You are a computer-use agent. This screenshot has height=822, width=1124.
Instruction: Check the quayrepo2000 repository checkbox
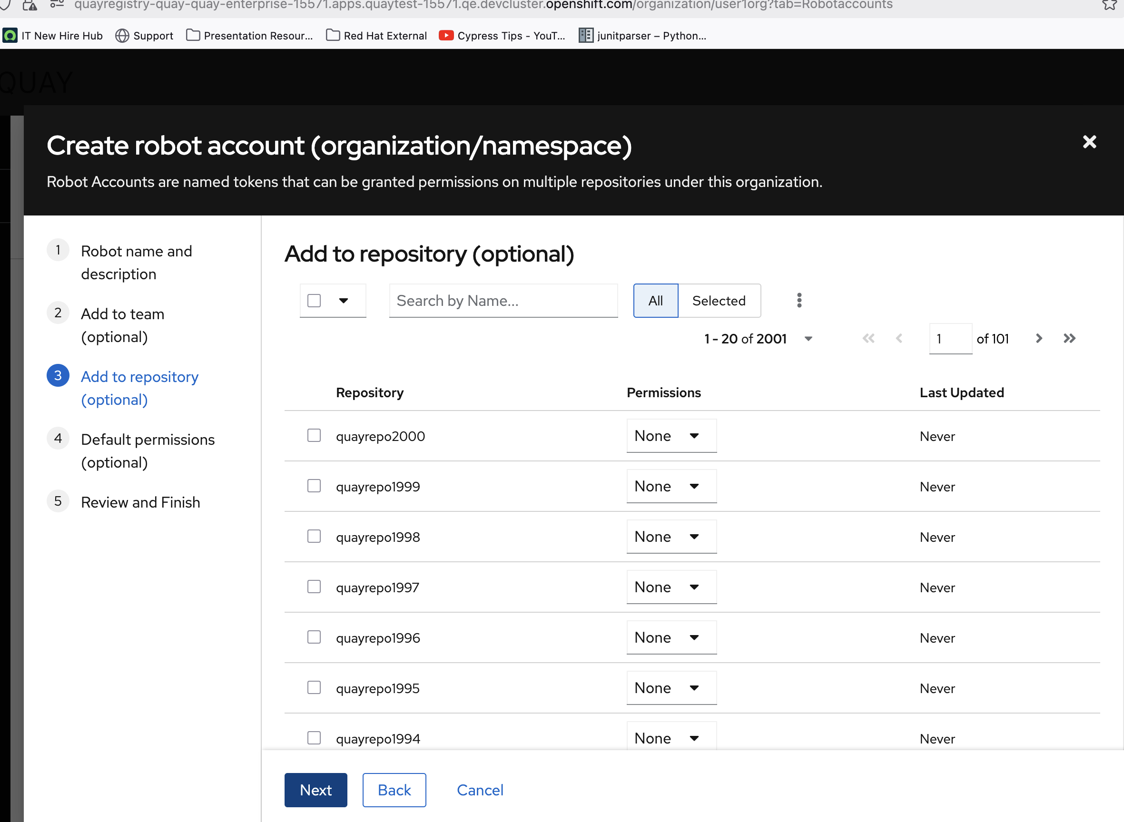tap(314, 436)
